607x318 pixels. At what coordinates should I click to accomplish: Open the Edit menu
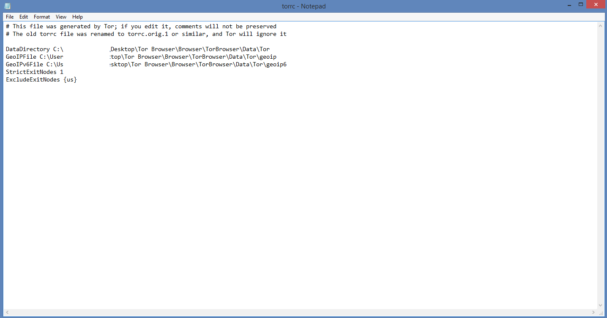tap(24, 17)
